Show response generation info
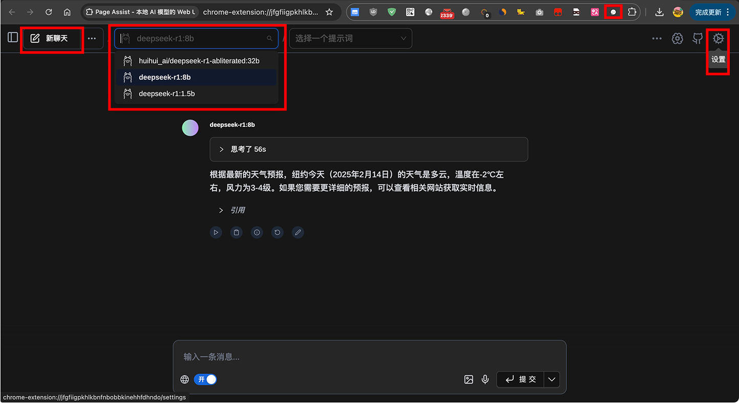The width and height of the screenshot is (739, 403). [257, 233]
